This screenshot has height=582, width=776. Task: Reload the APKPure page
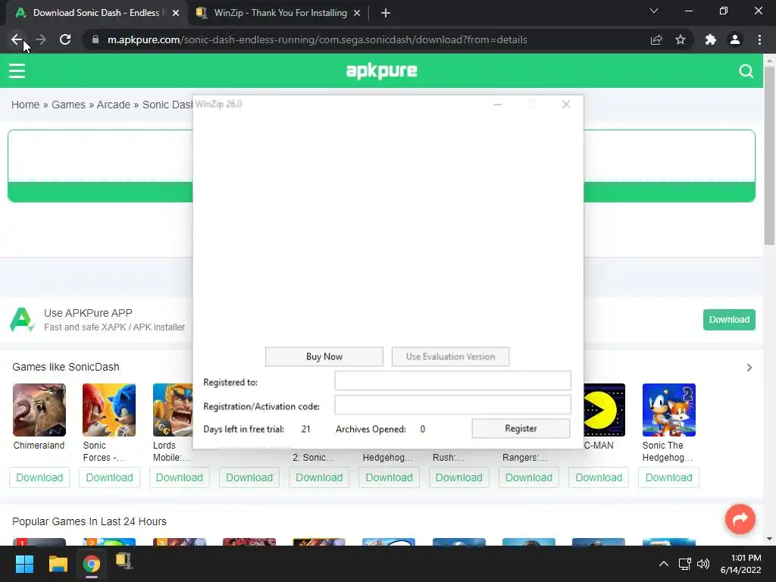coord(65,39)
